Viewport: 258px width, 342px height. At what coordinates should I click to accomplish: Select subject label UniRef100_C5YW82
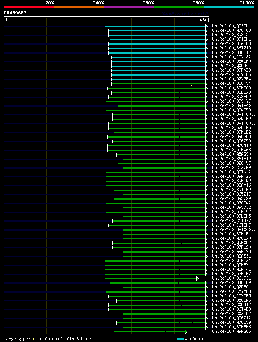coord(231,57)
